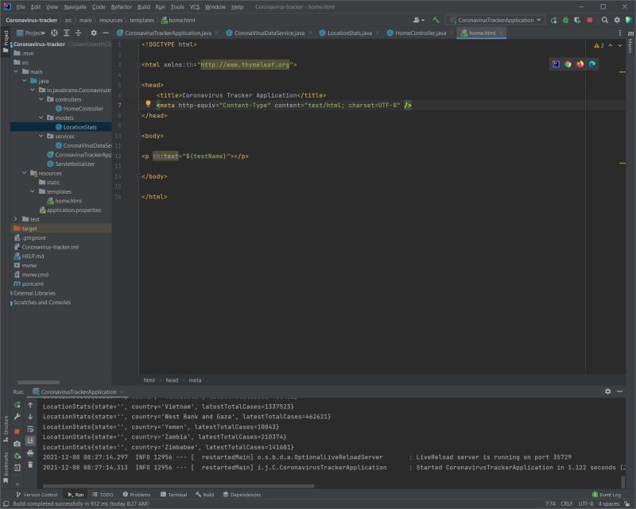Viewport: 636px width, 509px height.
Task: Rerun CoronavirusTrackerApplication in the Run panel
Action: point(17,405)
